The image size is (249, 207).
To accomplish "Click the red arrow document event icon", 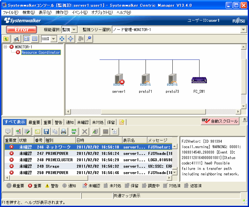I will click(19, 131).
